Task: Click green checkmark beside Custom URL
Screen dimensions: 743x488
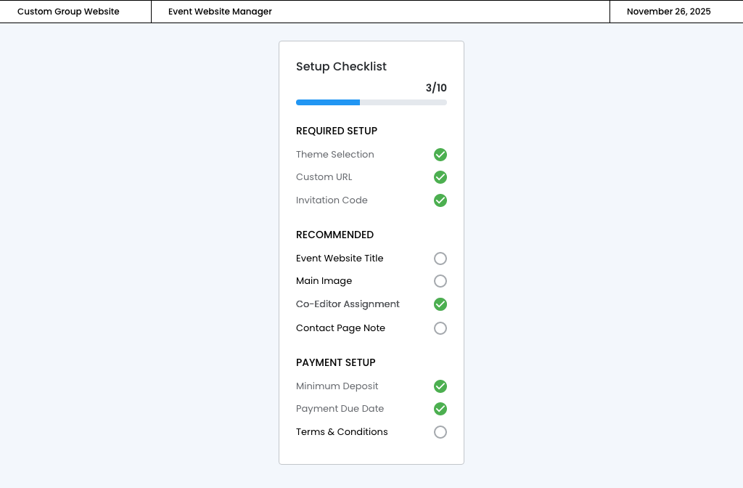Action: (x=440, y=177)
